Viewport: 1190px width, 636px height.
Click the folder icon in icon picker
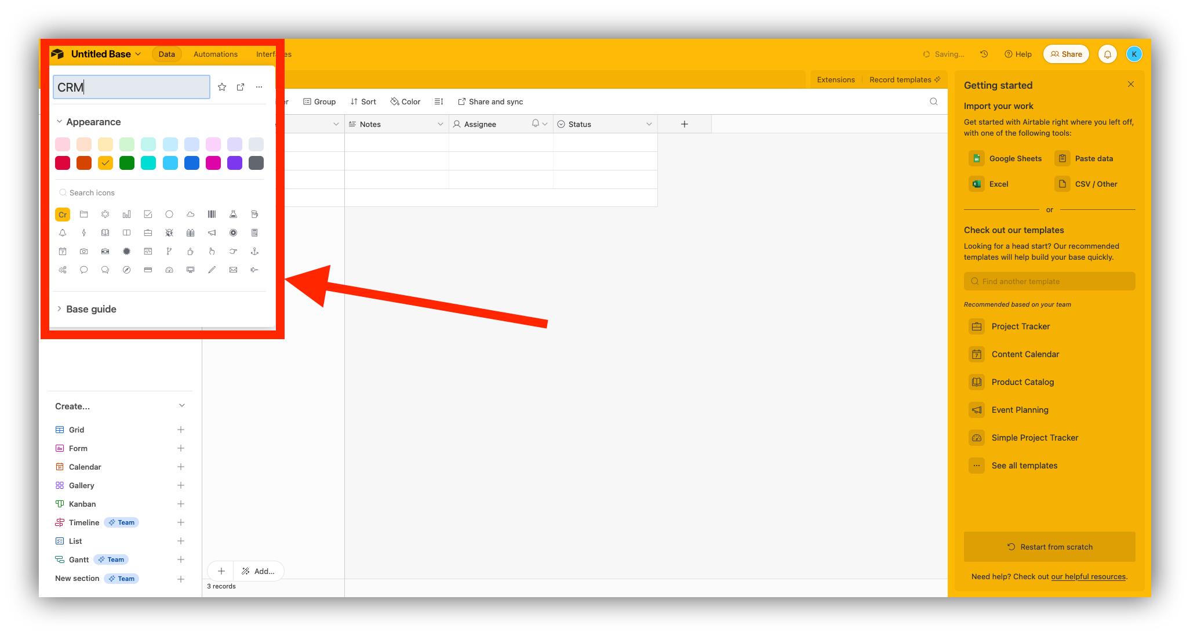tap(84, 214)
